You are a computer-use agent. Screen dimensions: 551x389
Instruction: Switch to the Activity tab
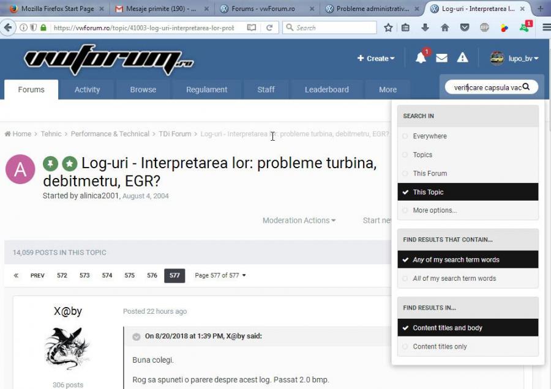coord(87,89)
